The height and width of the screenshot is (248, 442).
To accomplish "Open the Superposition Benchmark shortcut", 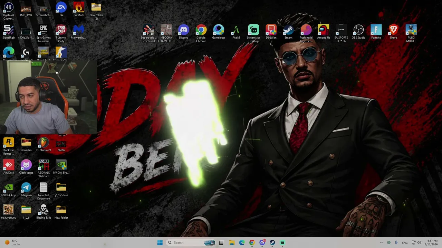I will [149, 34].
